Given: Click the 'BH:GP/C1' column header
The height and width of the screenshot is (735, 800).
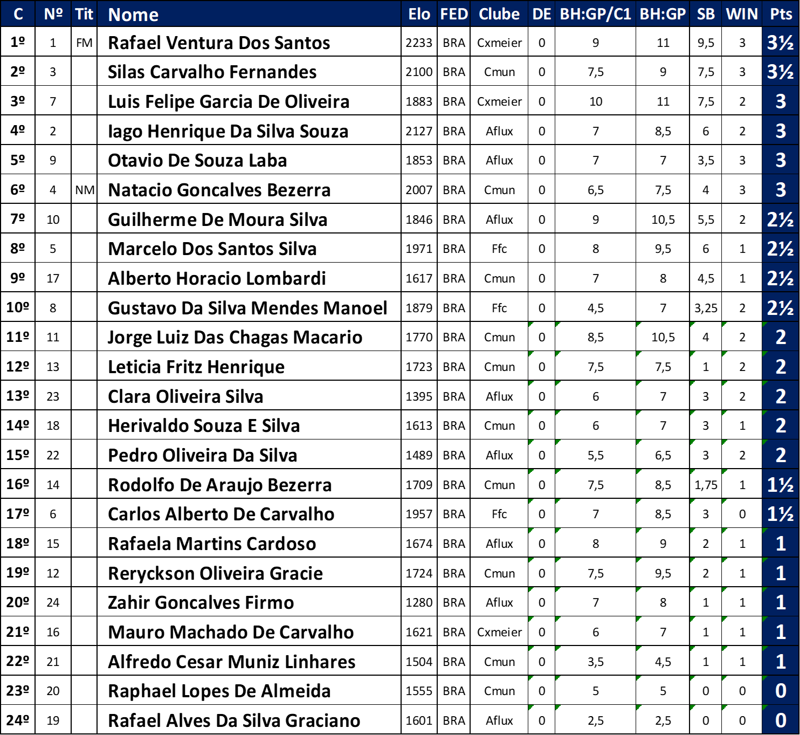Looking at the screenshot, I should coord(595,14).
